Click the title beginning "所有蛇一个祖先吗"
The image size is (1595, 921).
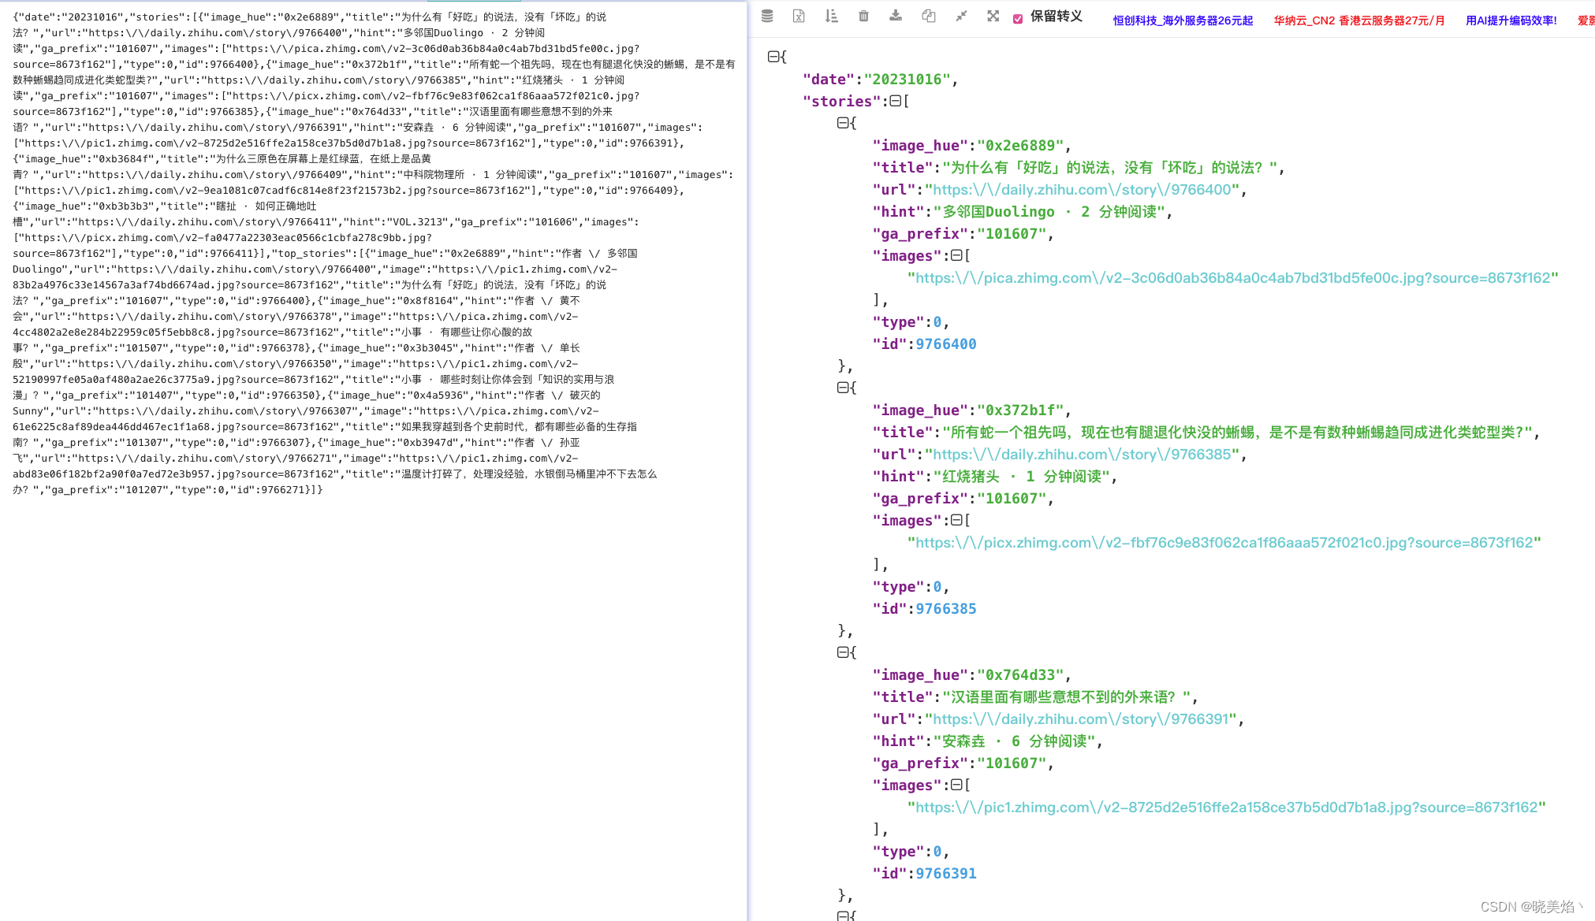tap(1238, 433)
